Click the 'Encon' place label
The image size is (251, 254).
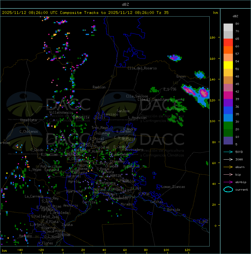click(x=181, y=76)
